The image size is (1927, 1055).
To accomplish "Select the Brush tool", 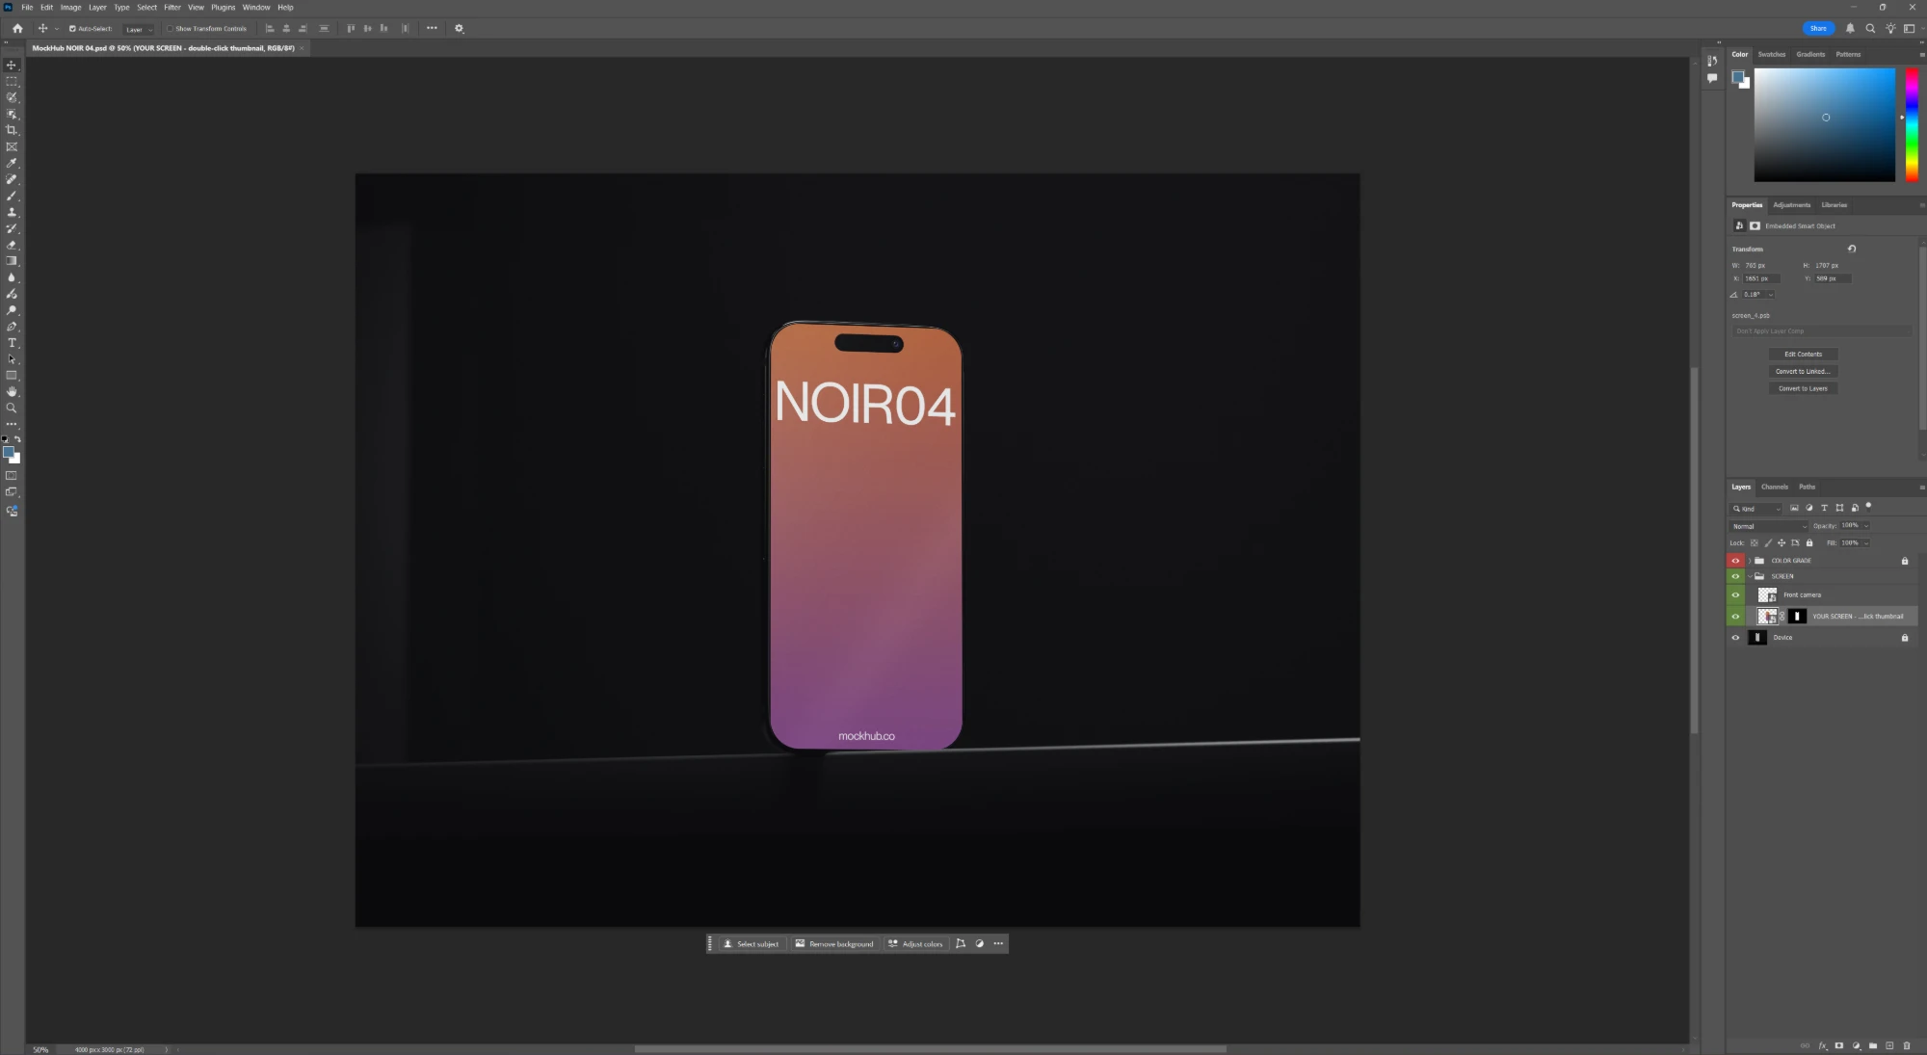I will pyautogui.click(x=12, y=196).
